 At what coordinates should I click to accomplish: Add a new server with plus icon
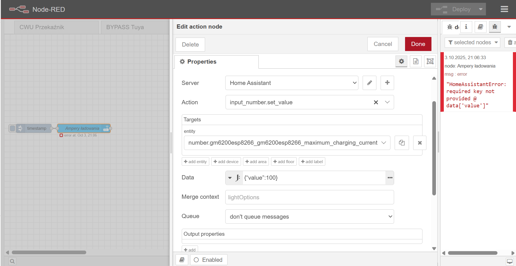pos(387,83)
